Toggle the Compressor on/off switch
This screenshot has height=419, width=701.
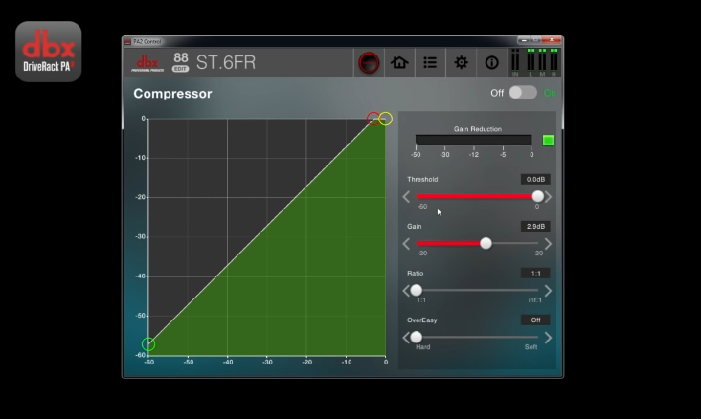[x=522, y=93]
